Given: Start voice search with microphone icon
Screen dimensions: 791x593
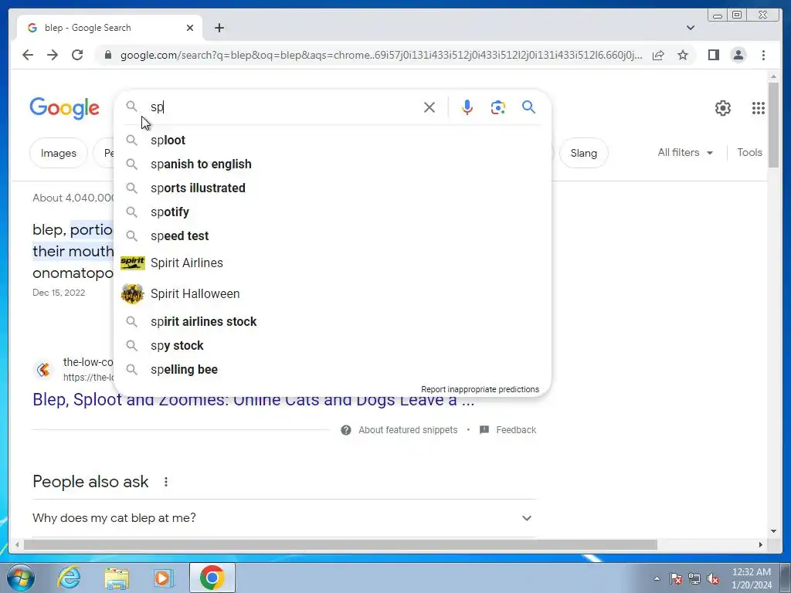Looking at the screenshot, I should tap(467, 107).
